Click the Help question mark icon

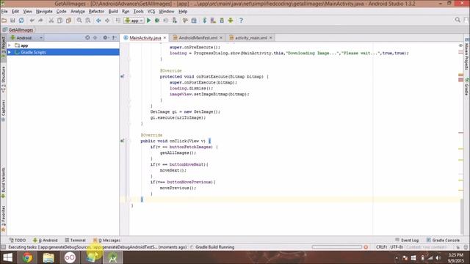pos(241,21)
